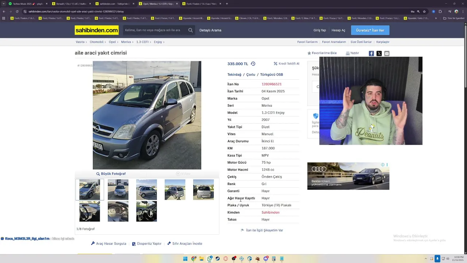Open Favori Aramalarım menu item
The width and height of the screenshot is (467, 263).
334,42
